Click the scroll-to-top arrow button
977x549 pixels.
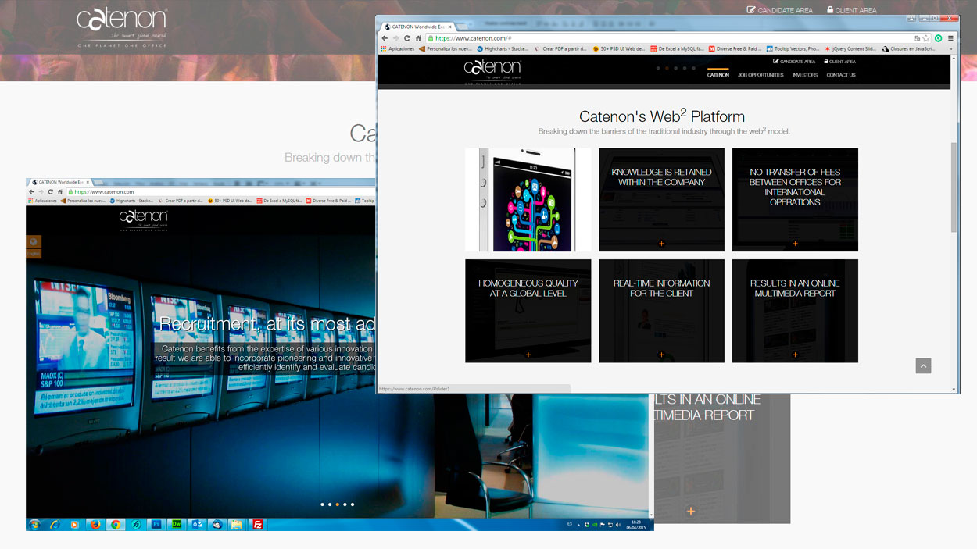pyautogui.click(x=923, y=365)
